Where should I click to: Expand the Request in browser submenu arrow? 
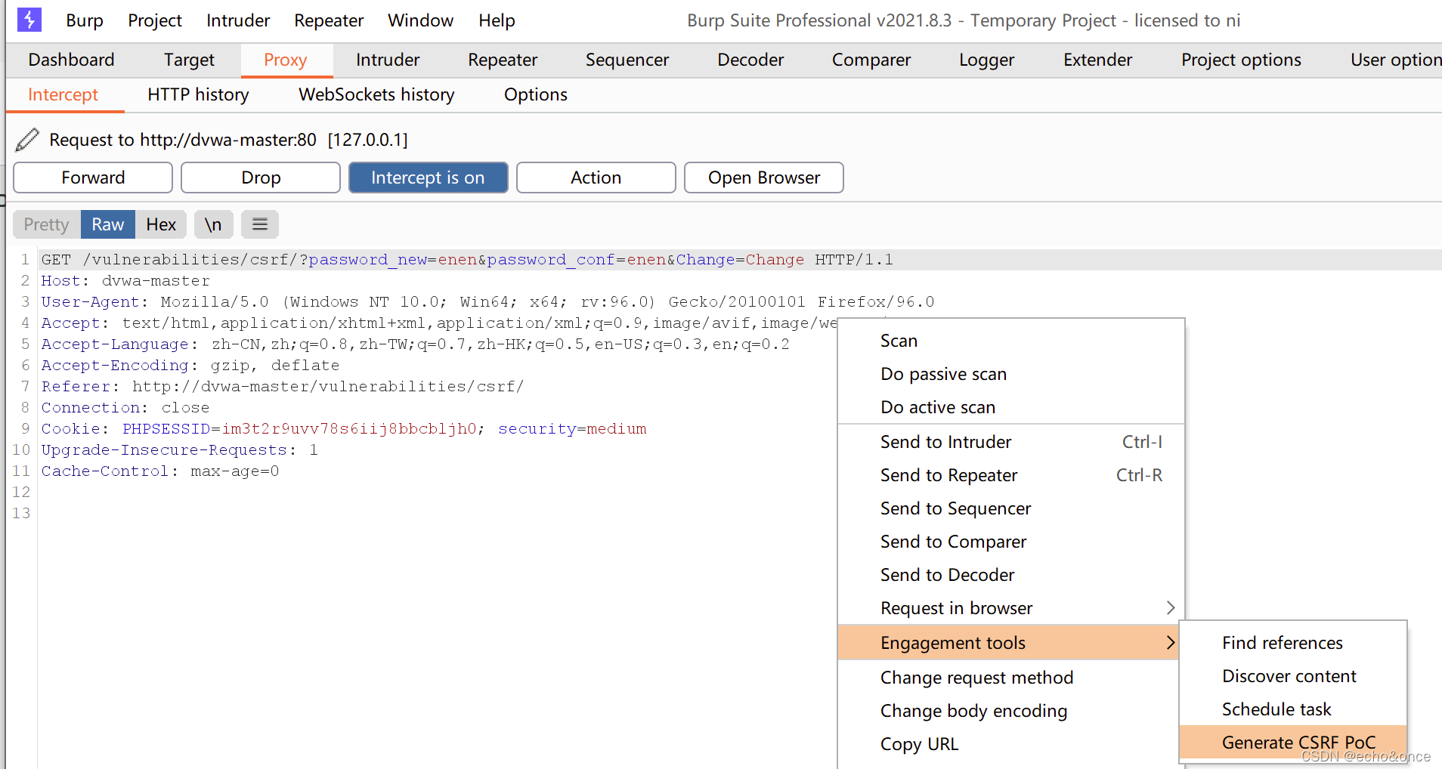coord(1170,608)
